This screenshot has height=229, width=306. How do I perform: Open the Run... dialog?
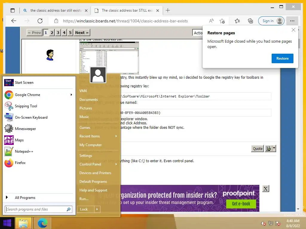[84, 199]
